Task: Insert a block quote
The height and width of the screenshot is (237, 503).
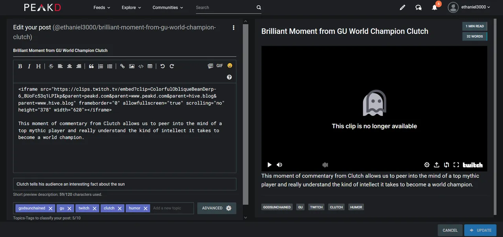Action: click(91, 66)
